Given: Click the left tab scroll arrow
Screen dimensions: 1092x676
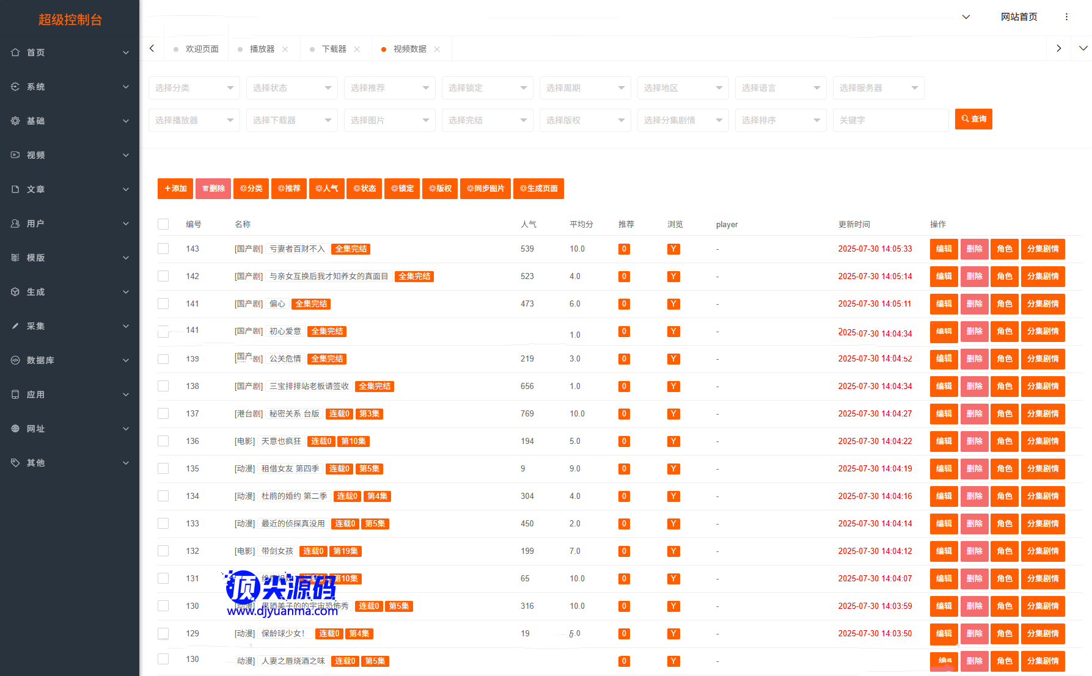Looking at the screenshot, I should [152, 49].
